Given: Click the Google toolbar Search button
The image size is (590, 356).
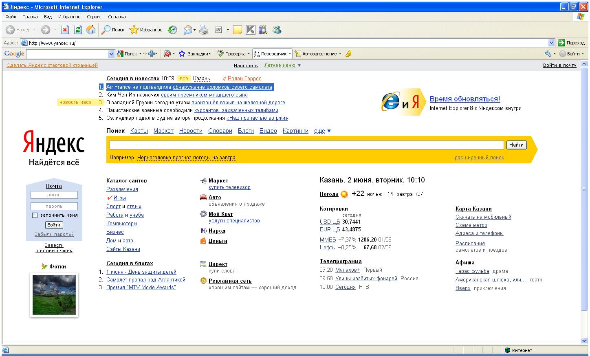Looking at the screenshot, I should point(127,54).
